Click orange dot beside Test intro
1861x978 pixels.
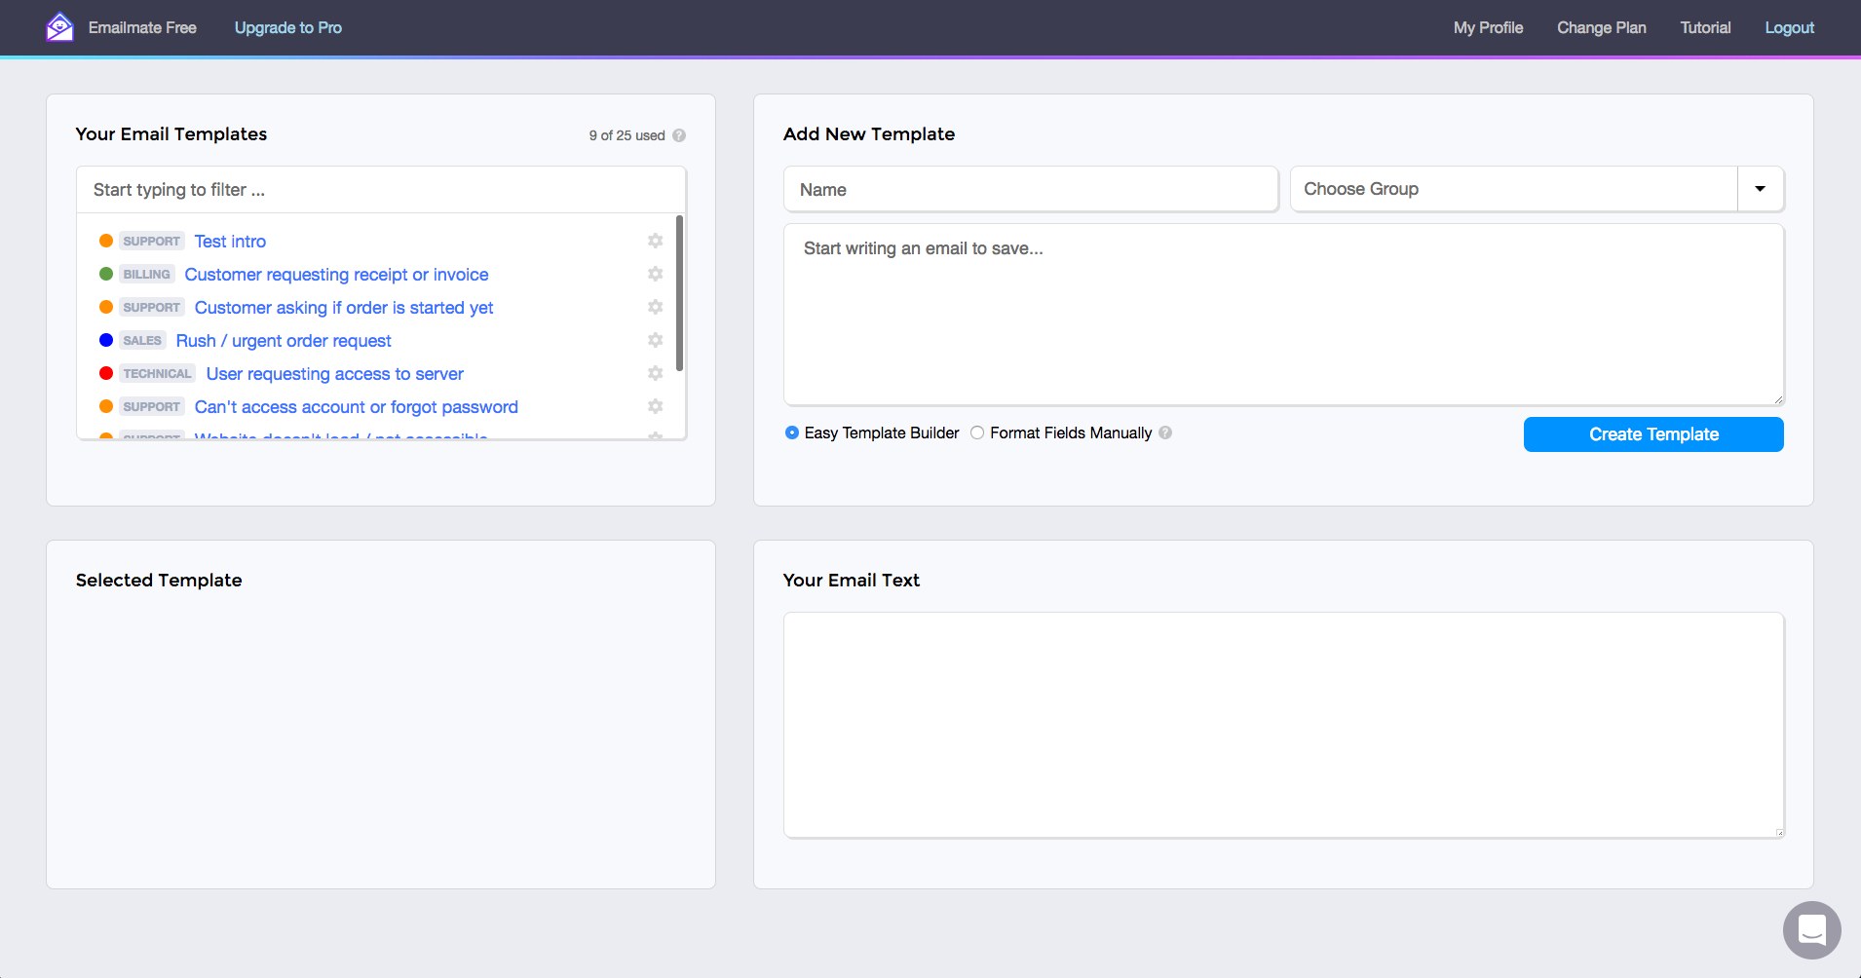coord(106,241)
